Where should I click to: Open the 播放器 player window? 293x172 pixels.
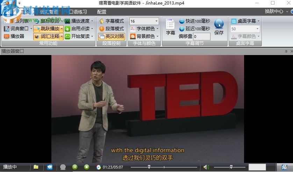14,36
